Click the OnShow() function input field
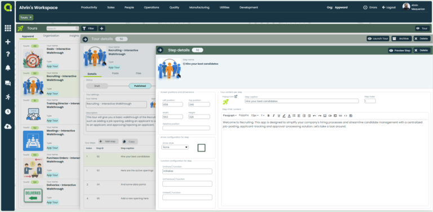433x212 pixels. (187, 171)
